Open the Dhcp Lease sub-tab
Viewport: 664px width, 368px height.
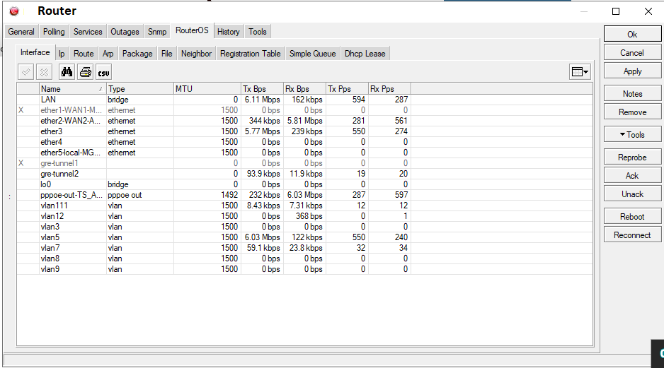coord(365,54)
